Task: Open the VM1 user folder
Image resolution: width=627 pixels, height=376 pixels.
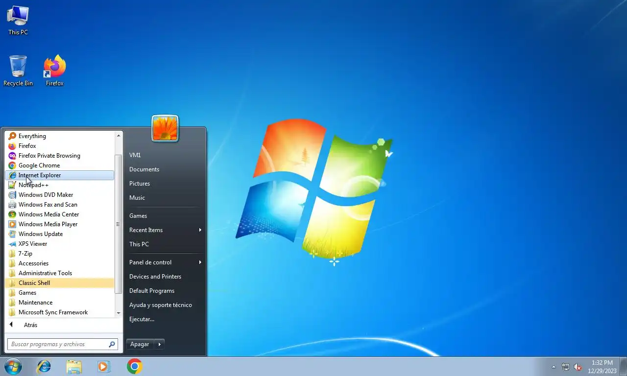Action: tap(165, 155)
